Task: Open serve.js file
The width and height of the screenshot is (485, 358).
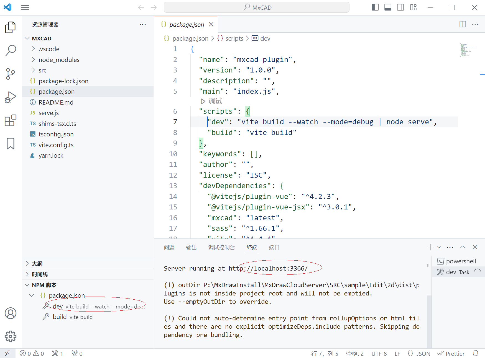Action: pos(88,113)
